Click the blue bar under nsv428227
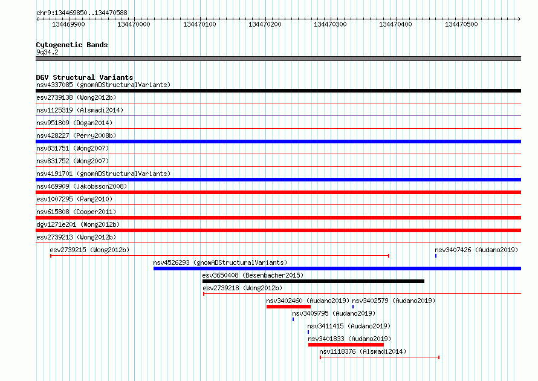 278,142
